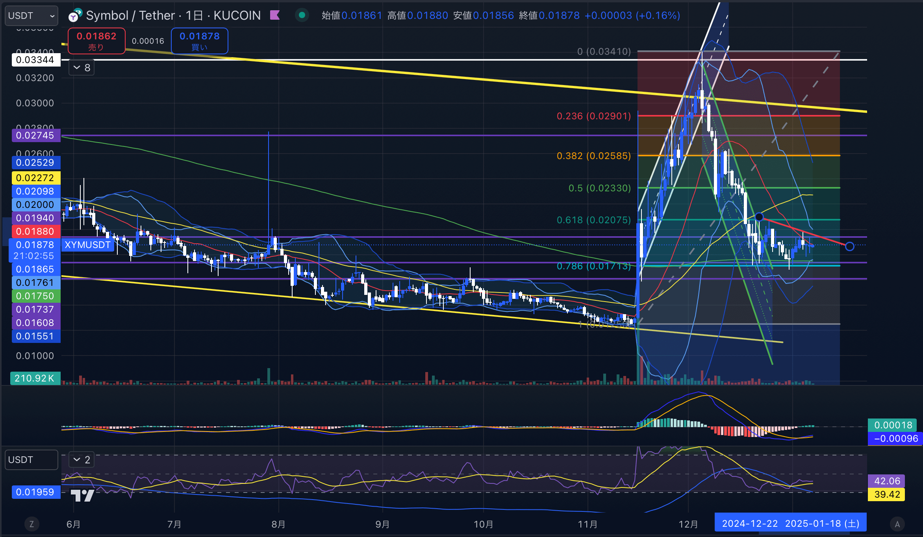Click the Z timezone button at bottom left
This screenshot has width=923, height=537.
tap(32, 524)
